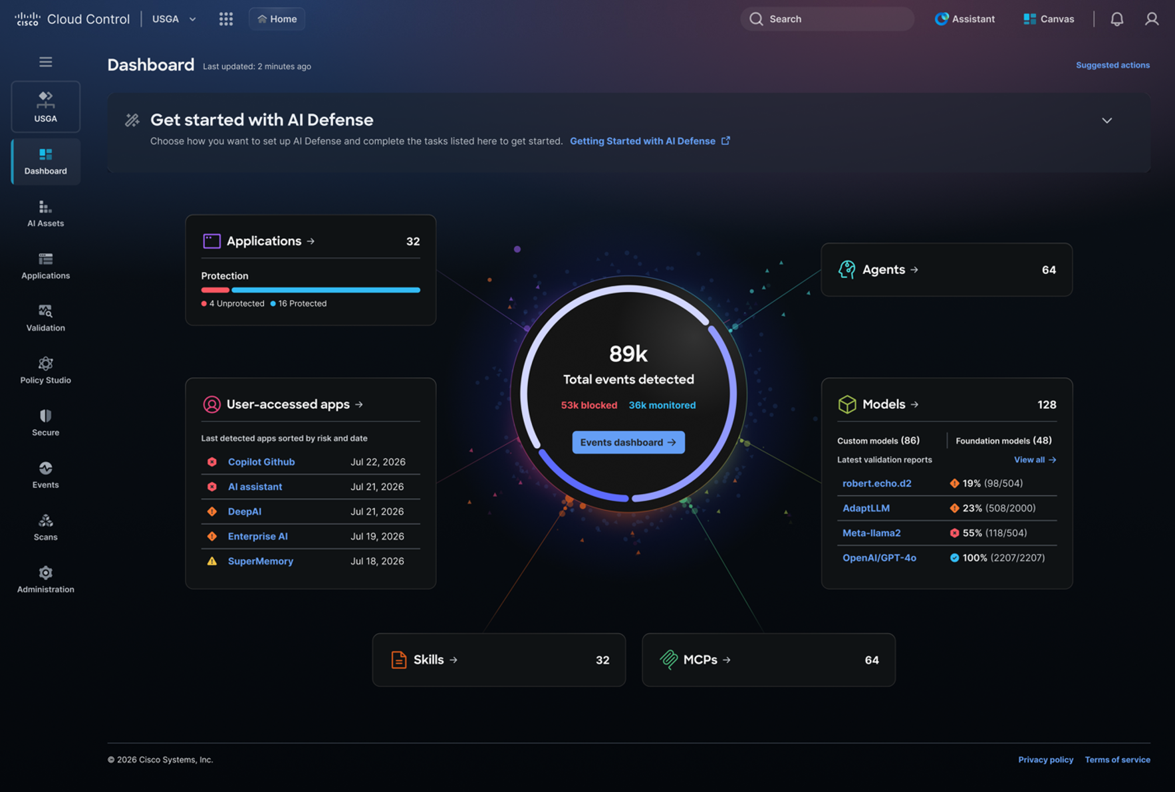Open the Agents card arrow
1175x792 pixels.
(914, 269)
